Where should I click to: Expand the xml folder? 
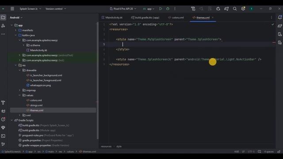tap(19, 115)
